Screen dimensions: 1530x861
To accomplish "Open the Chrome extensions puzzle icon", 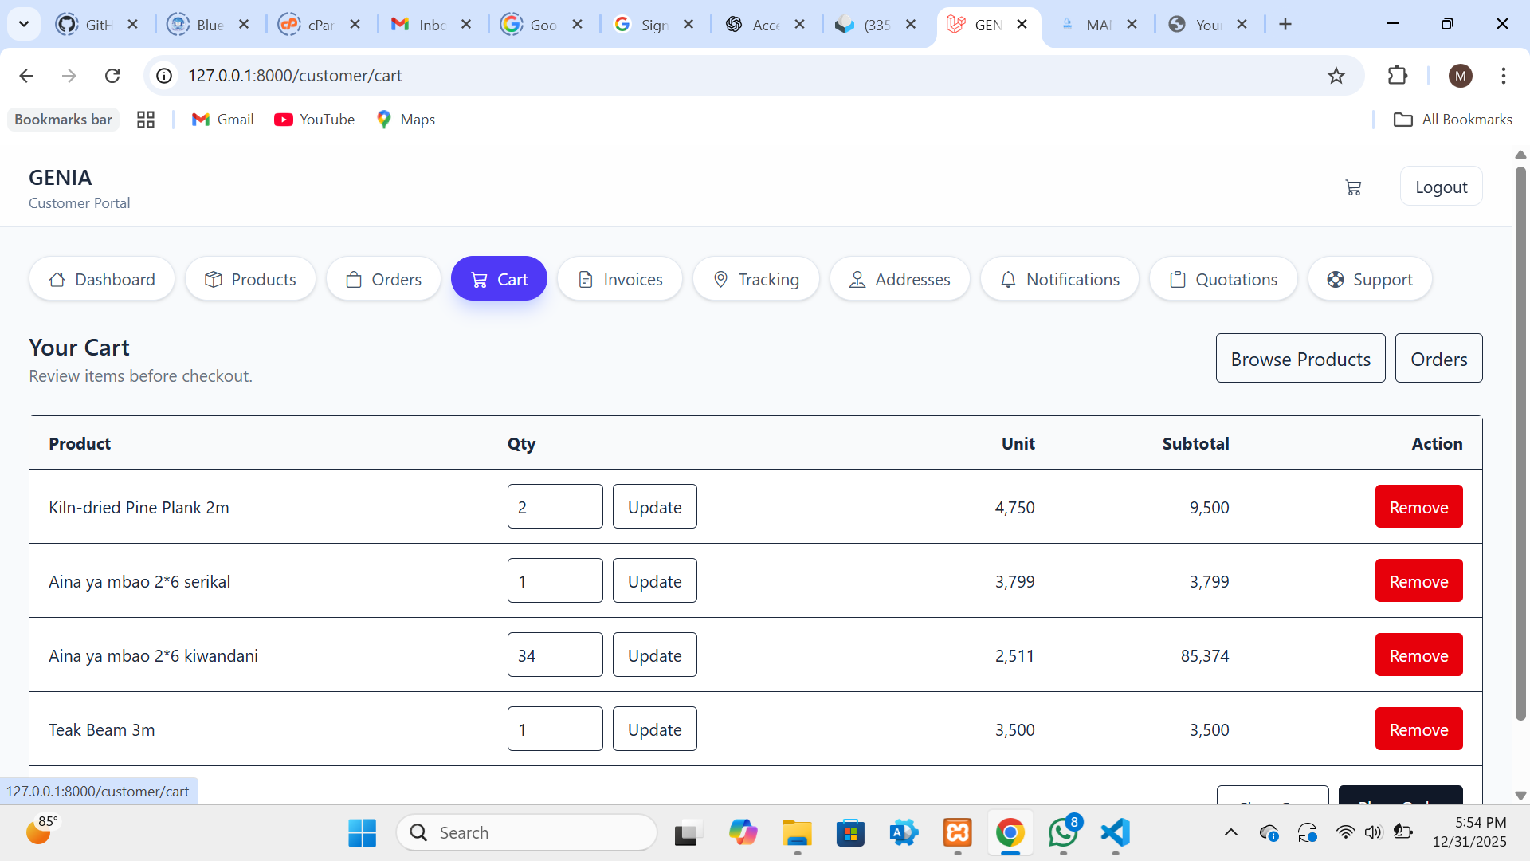I will tap(1399, 76).
